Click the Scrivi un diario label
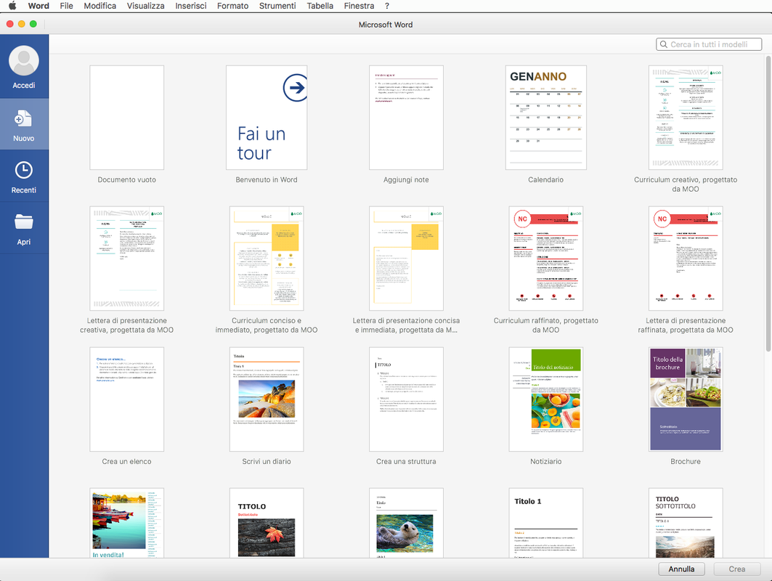The image size is (772, 581). pos(267,461)
